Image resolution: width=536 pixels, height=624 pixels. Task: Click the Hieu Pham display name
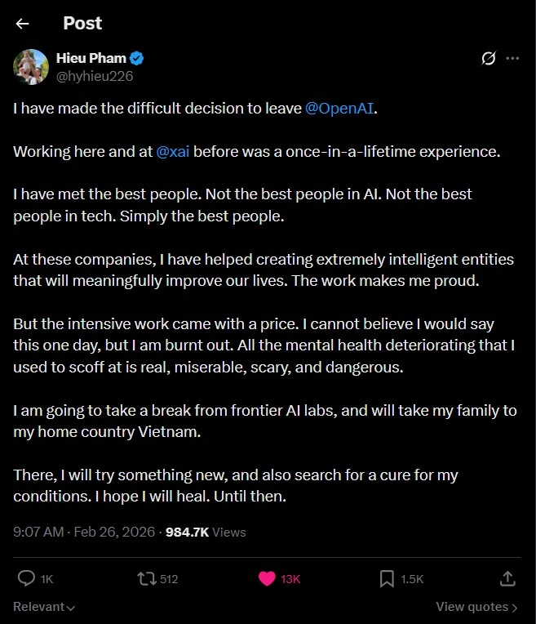point(91,59)
